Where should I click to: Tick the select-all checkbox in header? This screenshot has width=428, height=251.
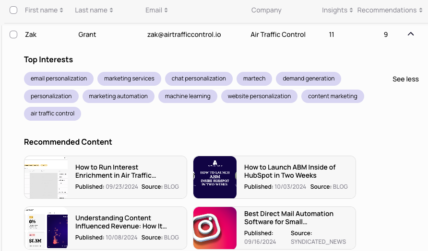coord(13,10)
